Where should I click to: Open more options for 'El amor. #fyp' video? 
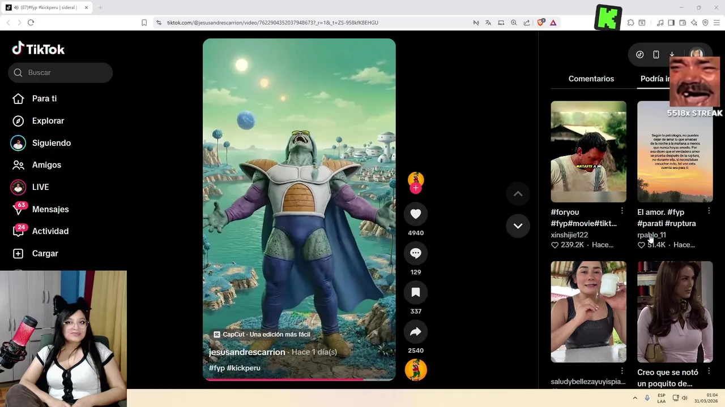coord(709,211)
